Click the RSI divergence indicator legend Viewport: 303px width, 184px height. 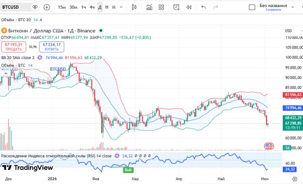point(57,156)
